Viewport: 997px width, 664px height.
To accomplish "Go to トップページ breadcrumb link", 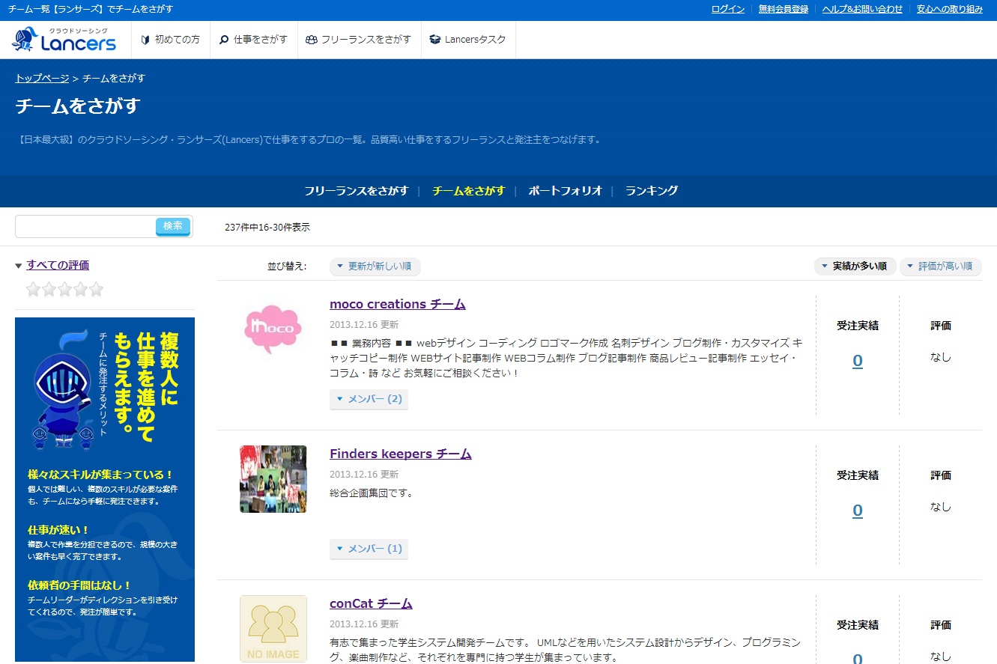I will (x=42, y=78).
